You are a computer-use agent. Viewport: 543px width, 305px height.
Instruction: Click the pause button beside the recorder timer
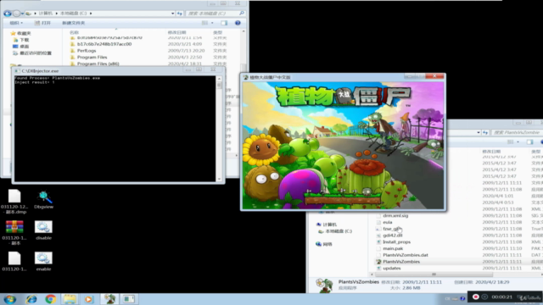(484, 297)
